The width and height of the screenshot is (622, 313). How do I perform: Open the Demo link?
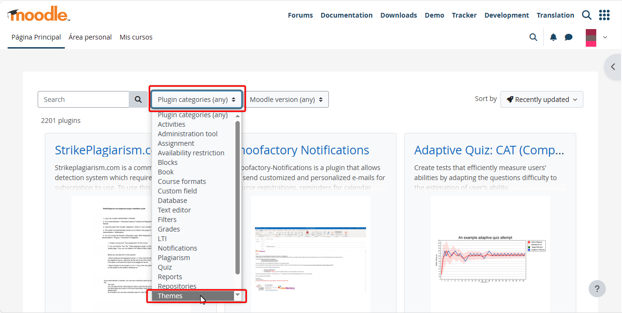pos(435,15)
